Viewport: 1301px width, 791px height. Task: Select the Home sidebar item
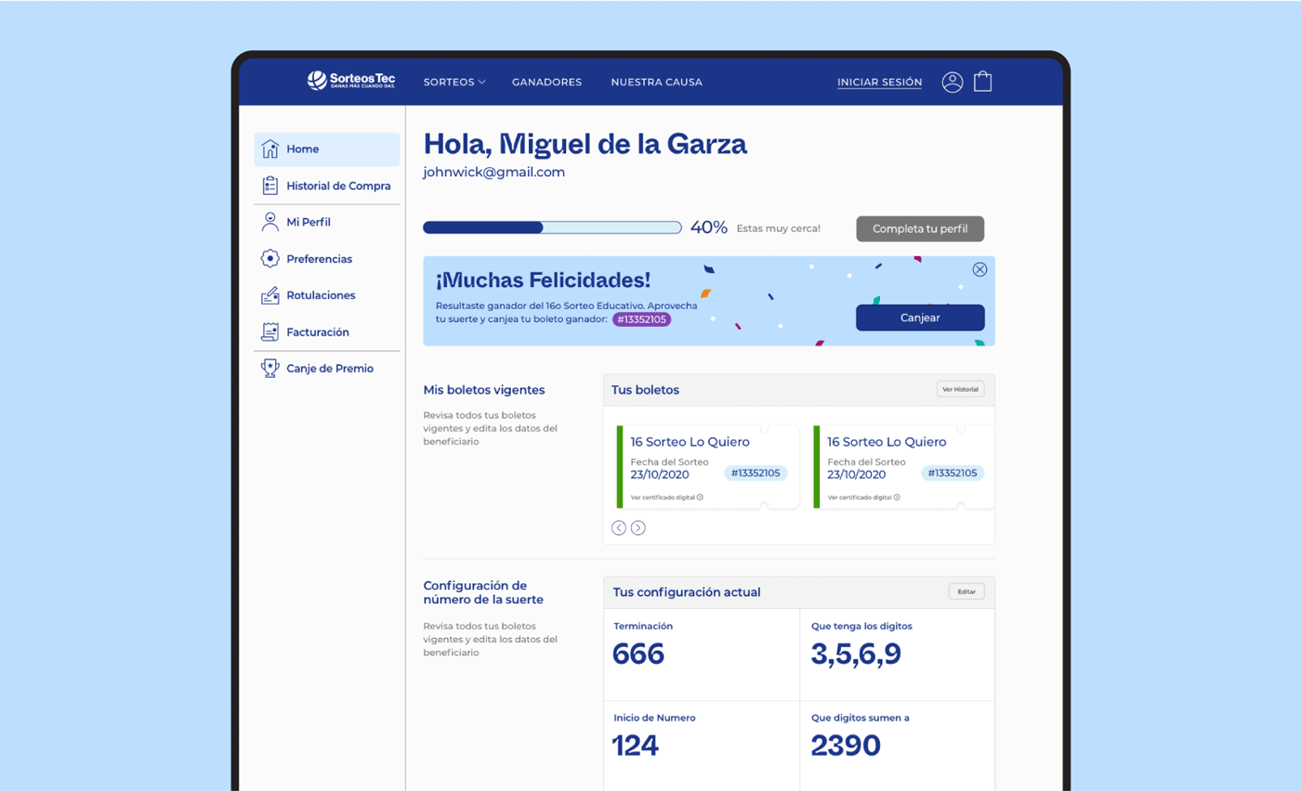tap(327, 149)
